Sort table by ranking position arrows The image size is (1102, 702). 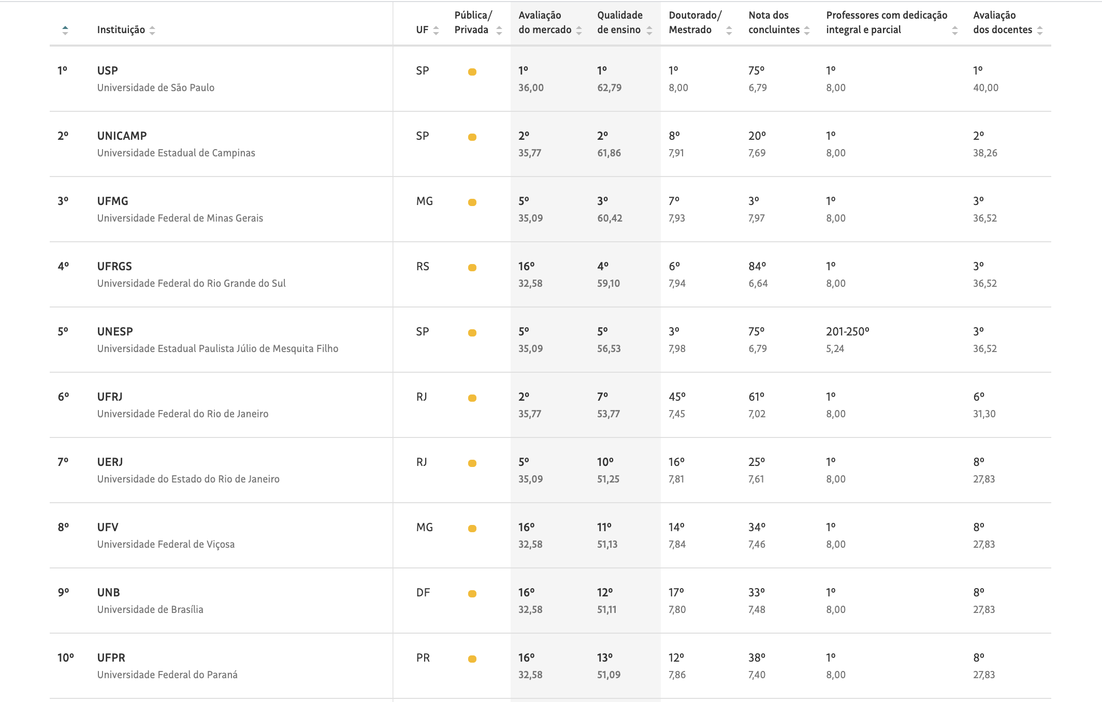coord(65,31)
